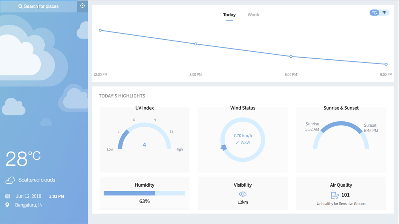Click the scattered clouds weather icon

point(10,180)
